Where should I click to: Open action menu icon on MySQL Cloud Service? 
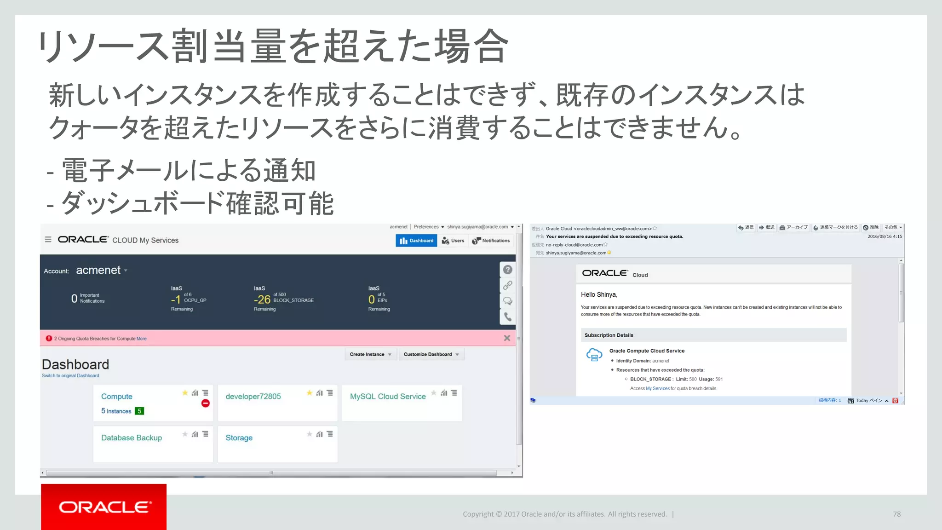pos(454,393)
